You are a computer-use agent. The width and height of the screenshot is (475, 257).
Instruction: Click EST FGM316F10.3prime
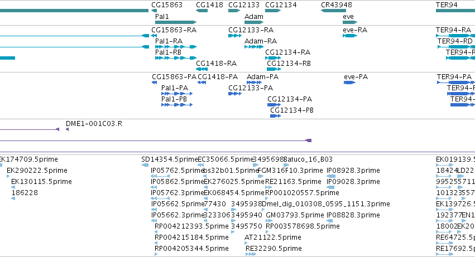pyautogui.click(x=290, y=171)
